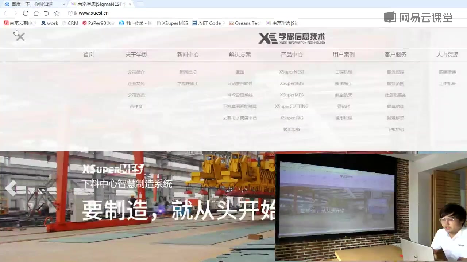Select 薪酬待遇 under 人力资源
The image size is (467, 262).
447,72
